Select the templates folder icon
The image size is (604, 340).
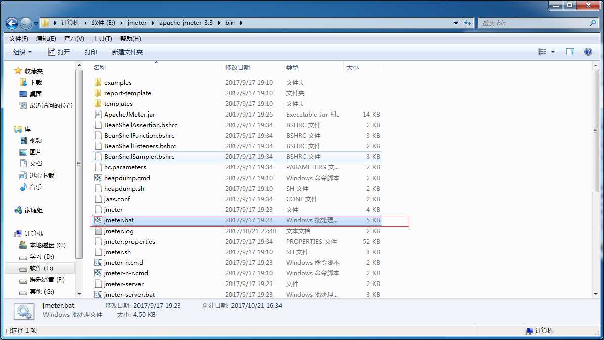pyautogui.click(x=98, y=103)
